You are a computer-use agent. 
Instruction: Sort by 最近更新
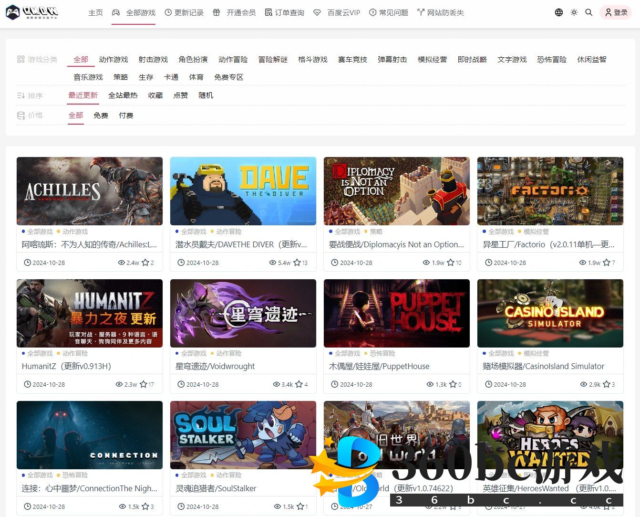tap(83, 95)
